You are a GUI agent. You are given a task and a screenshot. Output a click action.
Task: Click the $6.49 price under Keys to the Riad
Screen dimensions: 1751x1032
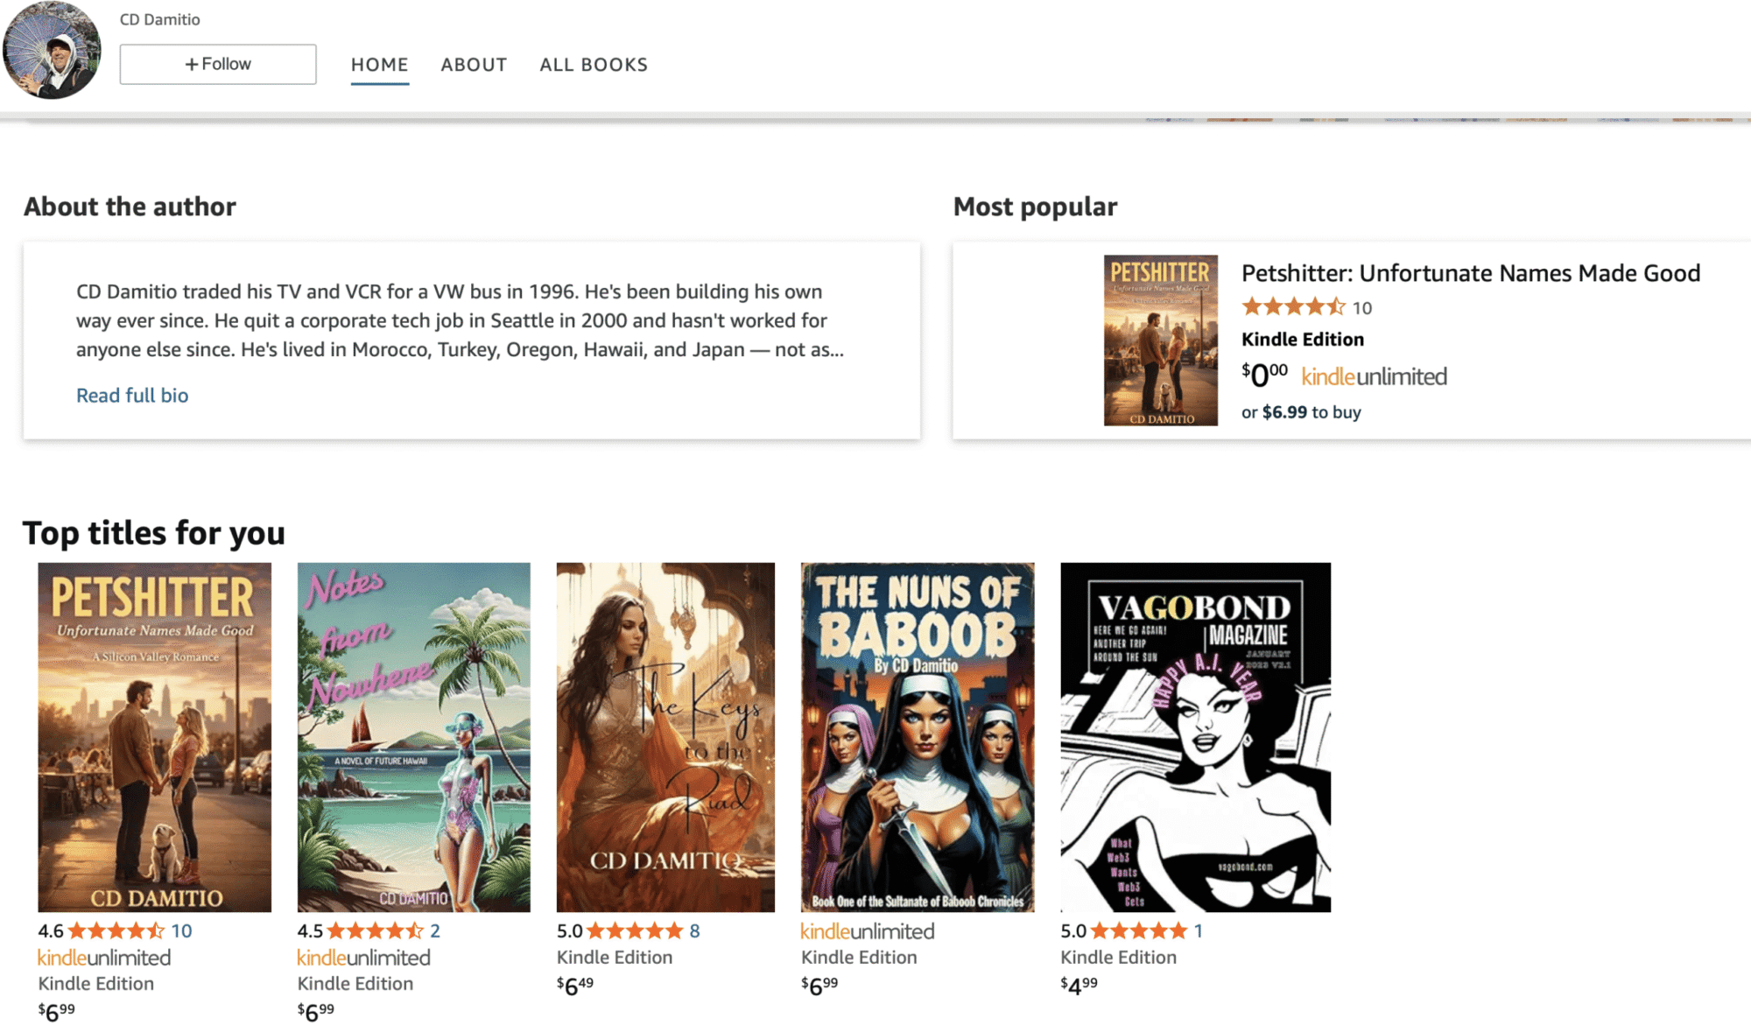tap(575, 986)
